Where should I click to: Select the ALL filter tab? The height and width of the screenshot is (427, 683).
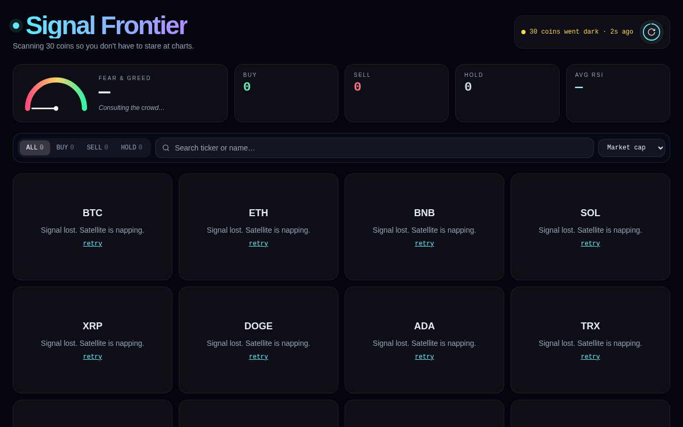pyautogui.click(x=35, y=148)
